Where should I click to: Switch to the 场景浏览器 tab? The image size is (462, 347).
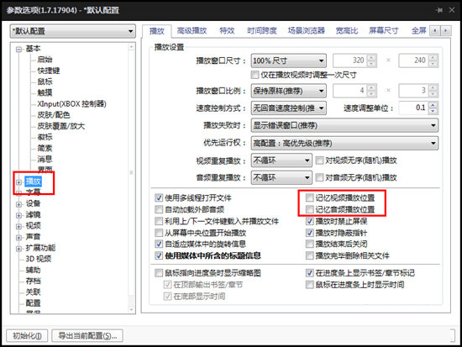[x=306, y=30]
